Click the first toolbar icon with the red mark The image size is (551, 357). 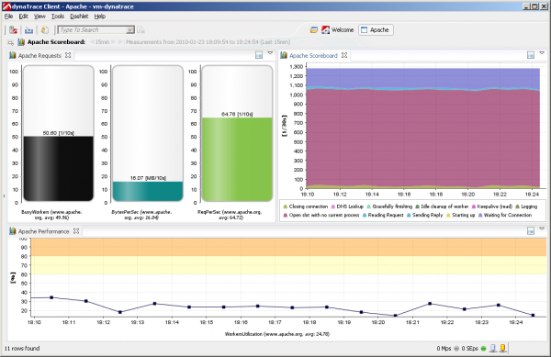click(13, 30)
